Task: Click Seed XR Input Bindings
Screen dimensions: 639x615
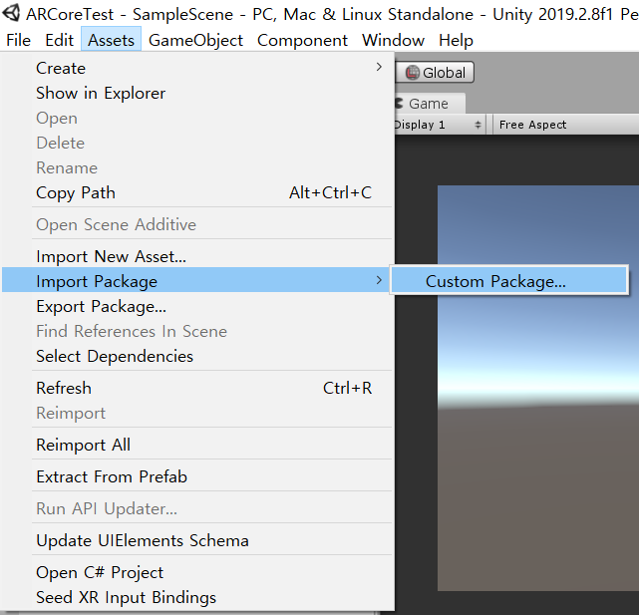Action: pyautogui.click(x=197, y=597)
